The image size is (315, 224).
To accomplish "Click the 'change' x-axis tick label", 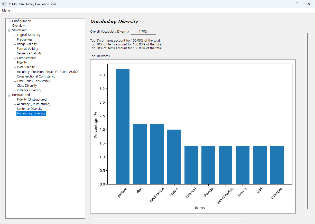I will click(x=208, y=192).
